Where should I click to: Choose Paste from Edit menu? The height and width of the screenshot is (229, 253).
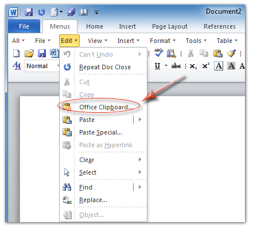click(x=96, y=120)
